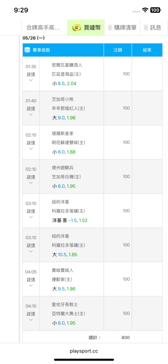
Task: Tap the playsport.cc address bar
Action: coord(84,351)
